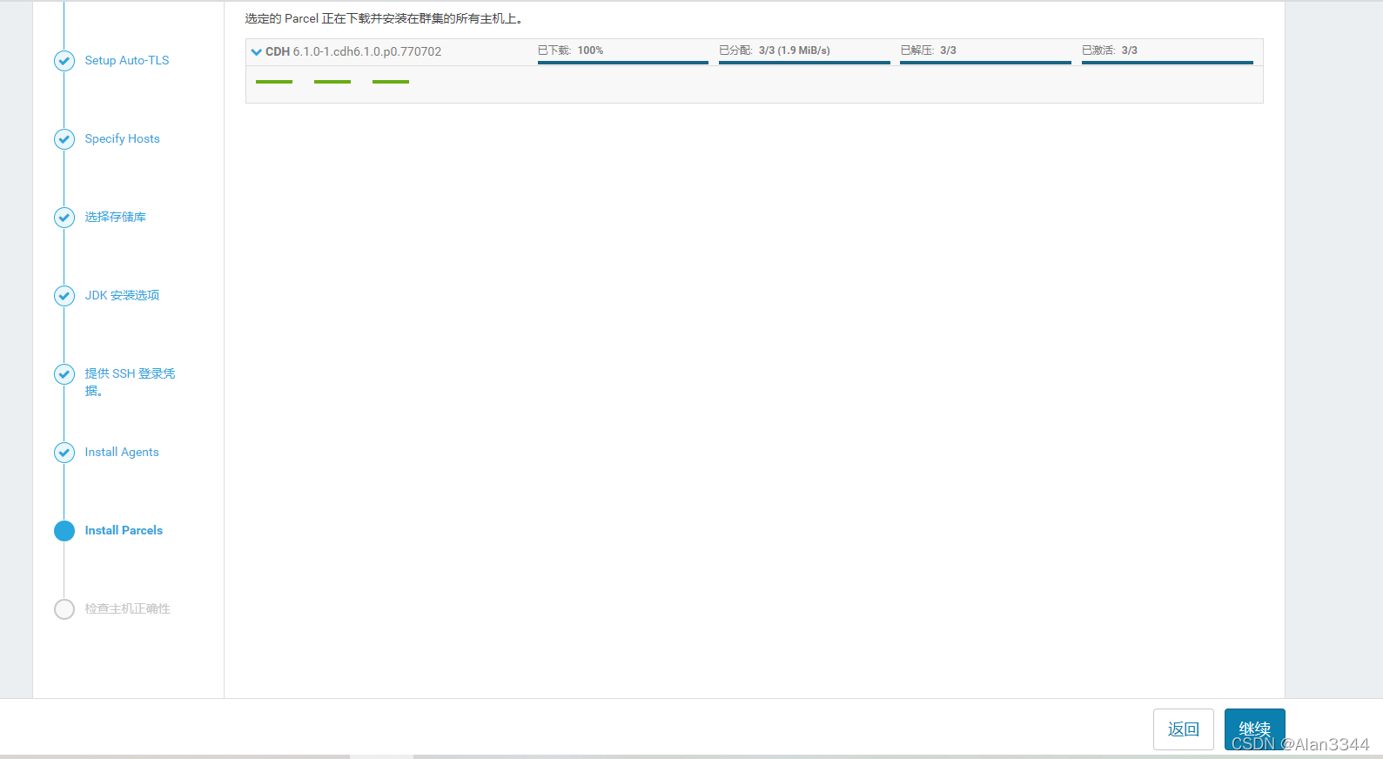Click the CDH 6.1.0-1.cdh6.1.0.p0.770702 parcel name
1383x759 pixels.
point(353,52)
